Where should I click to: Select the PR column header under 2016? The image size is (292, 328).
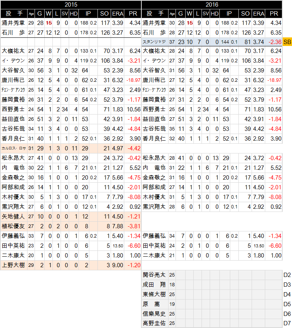point(274,14)
